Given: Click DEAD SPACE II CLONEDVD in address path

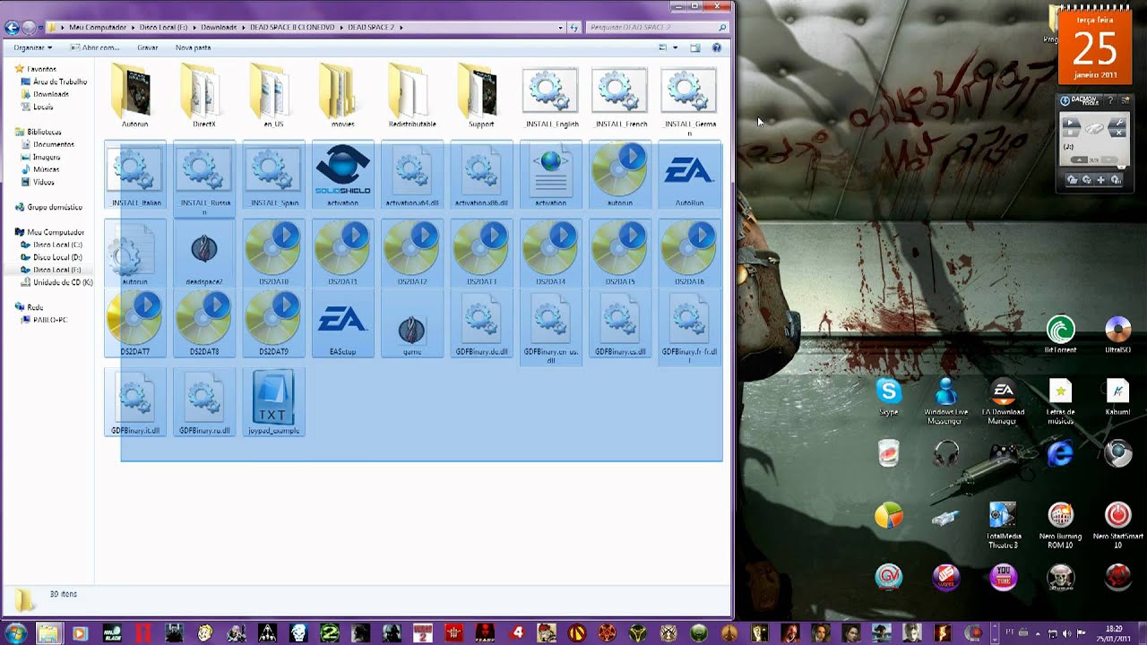Looking at the screenshot, I should pos(291,27).
